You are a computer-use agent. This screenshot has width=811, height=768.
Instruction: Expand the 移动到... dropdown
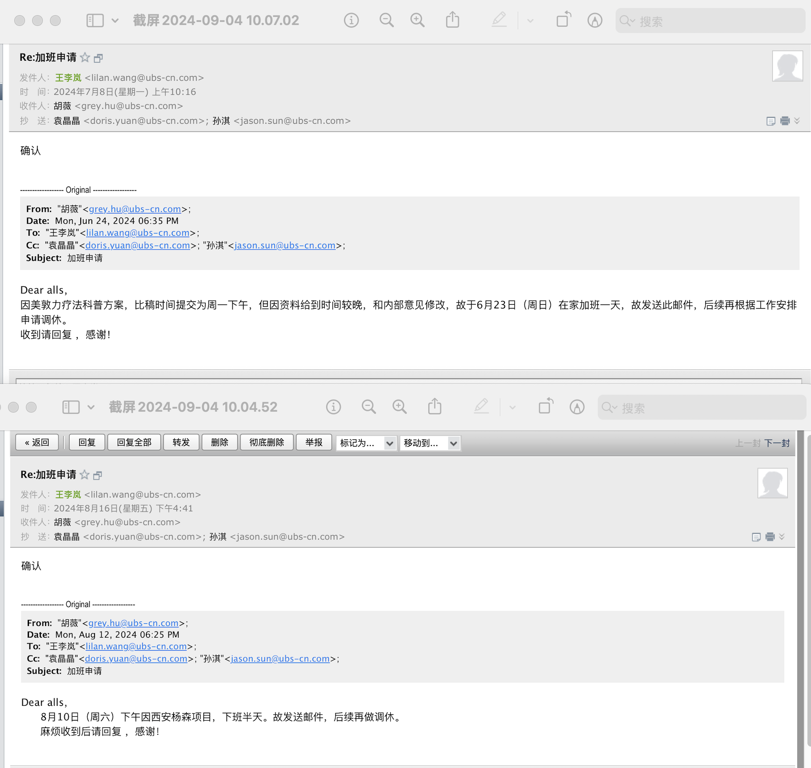click(430, 443)
